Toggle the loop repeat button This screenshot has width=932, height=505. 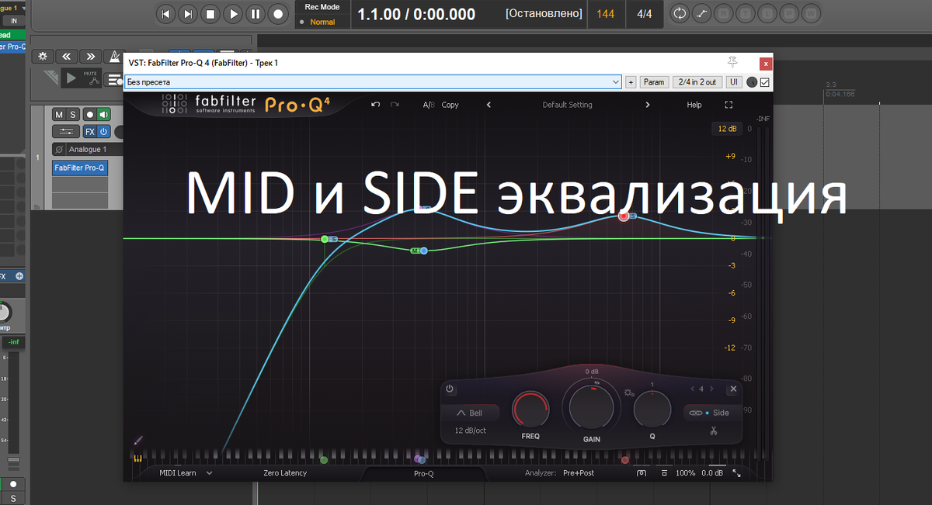point(680,13)
